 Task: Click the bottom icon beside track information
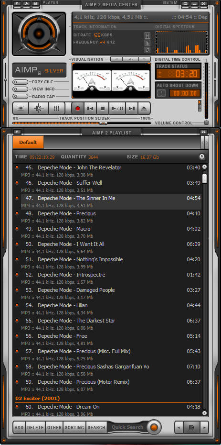[147, 50]
